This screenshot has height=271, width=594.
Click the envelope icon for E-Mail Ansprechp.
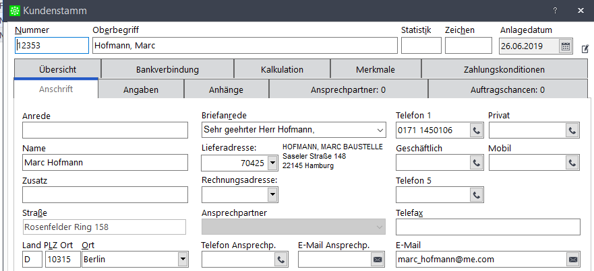378,260
